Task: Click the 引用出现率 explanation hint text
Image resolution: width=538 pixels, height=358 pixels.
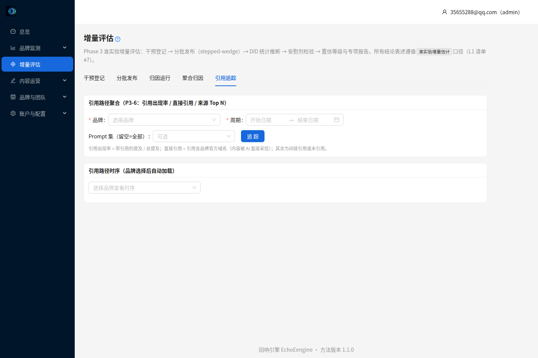Action: pyautogui.click(x=209, y=148)
